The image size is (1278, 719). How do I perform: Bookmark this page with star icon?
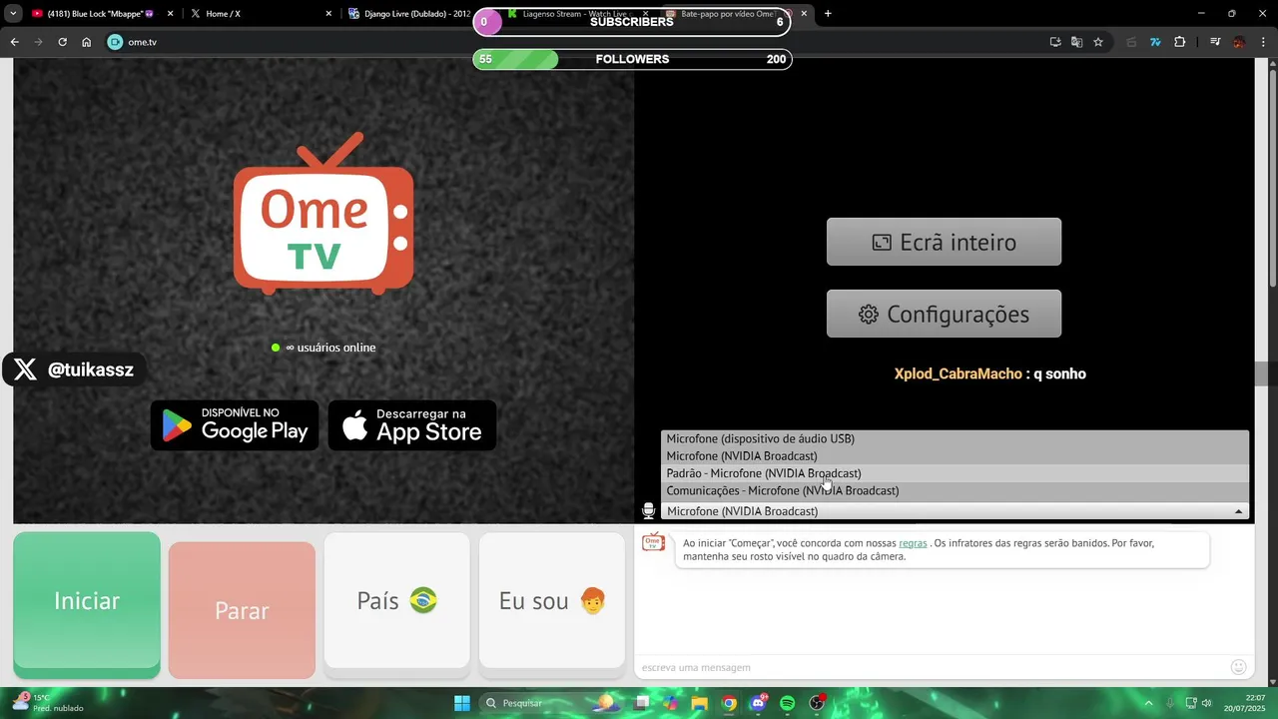coord(1098,42)
